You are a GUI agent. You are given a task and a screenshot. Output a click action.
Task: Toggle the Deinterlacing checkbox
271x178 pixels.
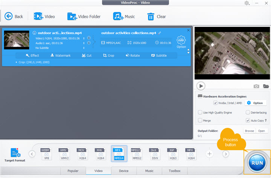248,112
